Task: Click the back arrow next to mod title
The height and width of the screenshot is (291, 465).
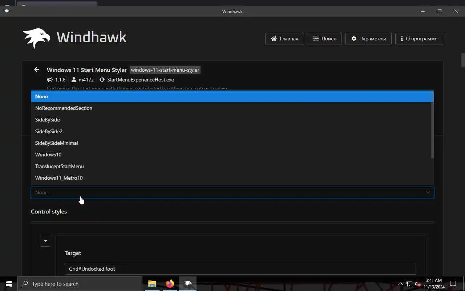Action: click(x=36, y=69)
